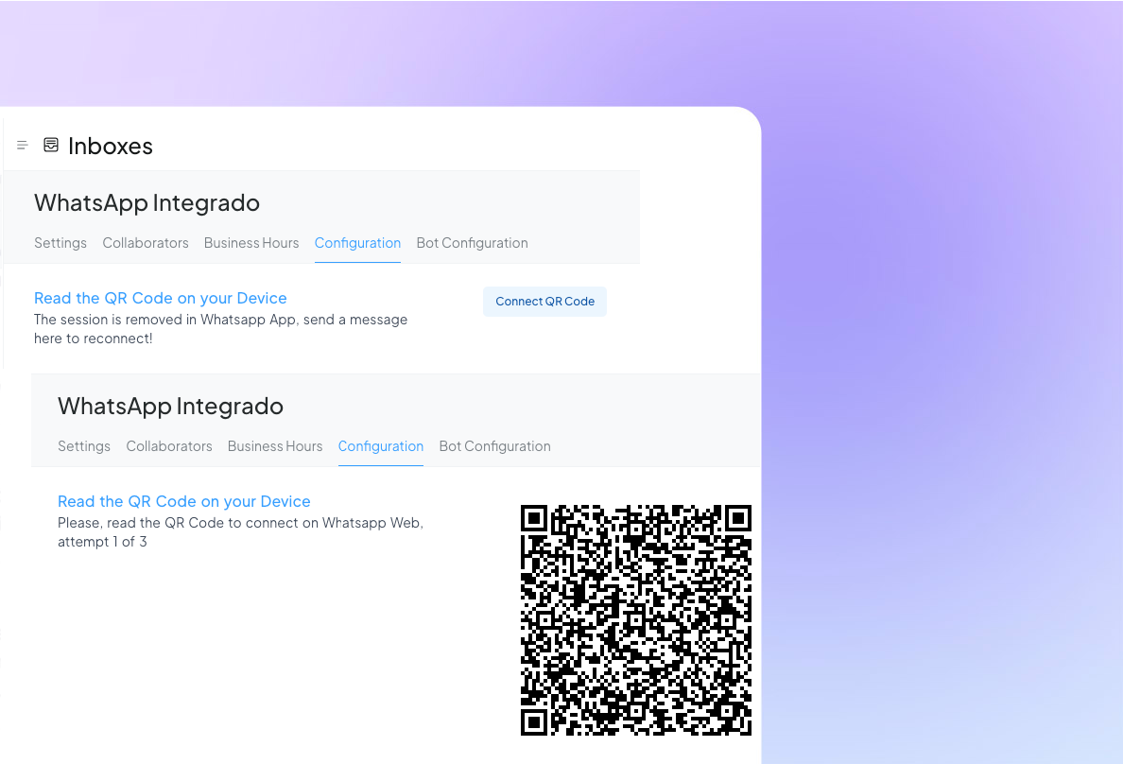Click the 'attempt 1 of 3' instruction text
1123x764 pixels.
click(x=240, y=532)
